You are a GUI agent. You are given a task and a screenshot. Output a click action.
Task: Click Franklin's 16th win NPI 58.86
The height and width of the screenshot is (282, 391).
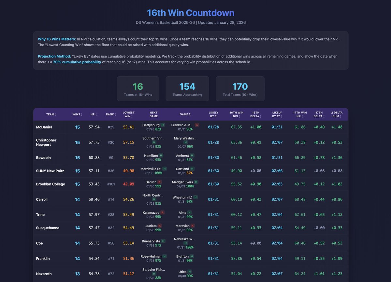coord(236,258)
